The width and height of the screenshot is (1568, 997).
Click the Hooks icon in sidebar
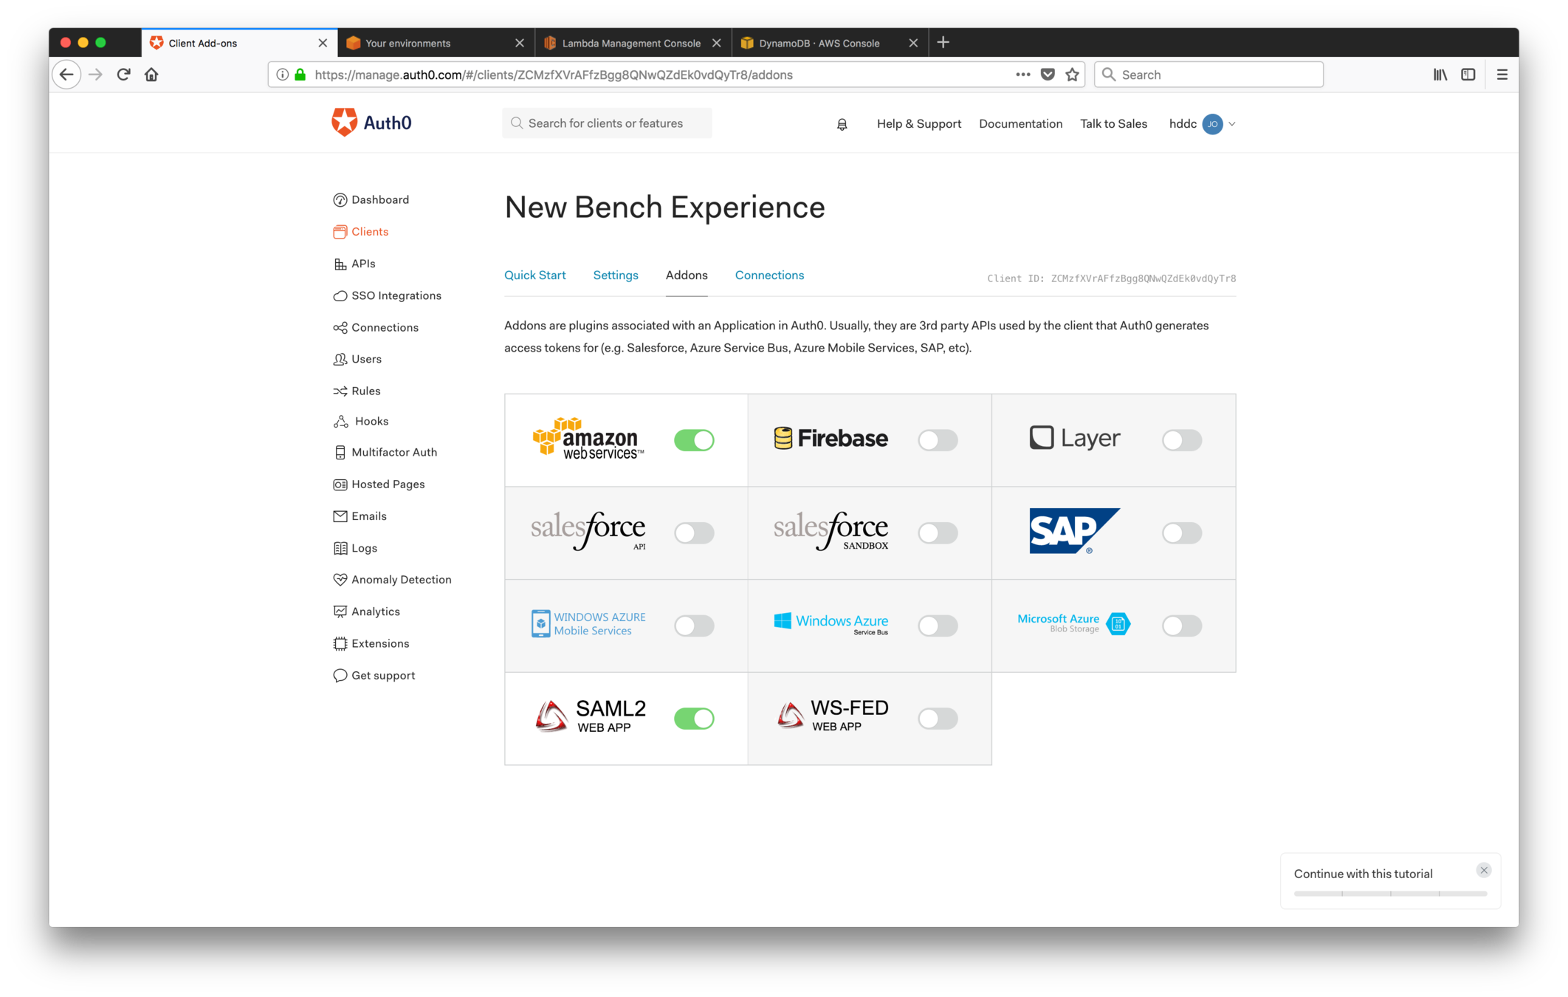[340, 422]
